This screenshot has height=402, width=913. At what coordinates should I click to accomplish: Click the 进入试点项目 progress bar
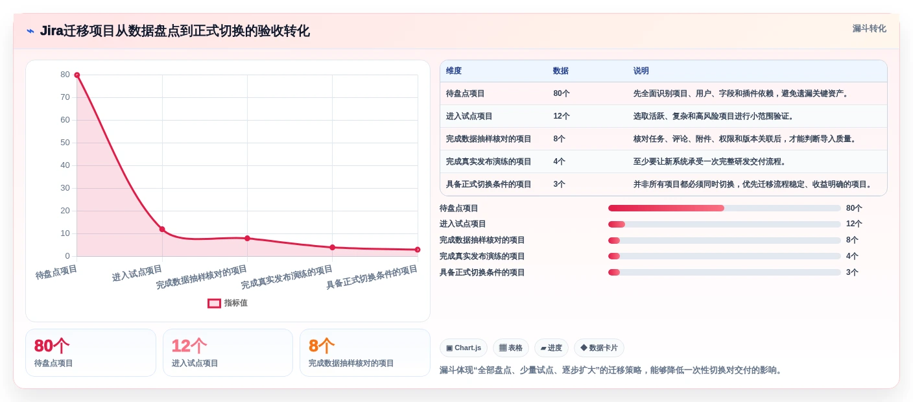(724, 224)
